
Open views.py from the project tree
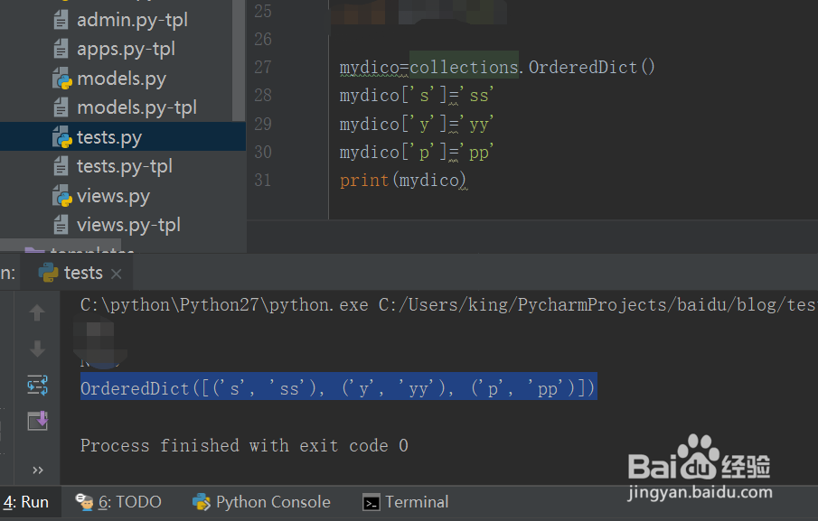click(x=115, y=194)
